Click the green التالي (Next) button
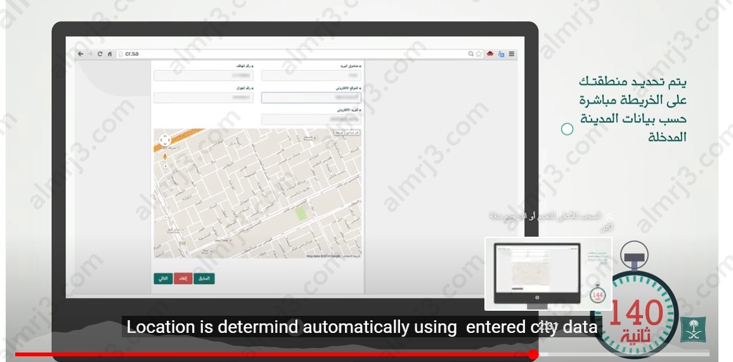Screen dimensions: 733x362 click(x=163, y=278)
